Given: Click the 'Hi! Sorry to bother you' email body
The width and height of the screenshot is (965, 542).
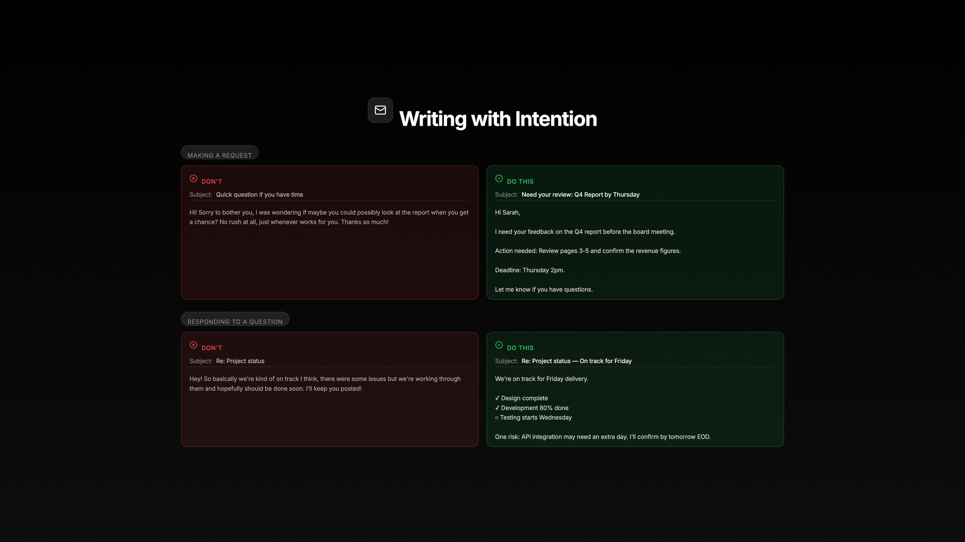Looking at the screenshot, I should click(x=328, y=217).
